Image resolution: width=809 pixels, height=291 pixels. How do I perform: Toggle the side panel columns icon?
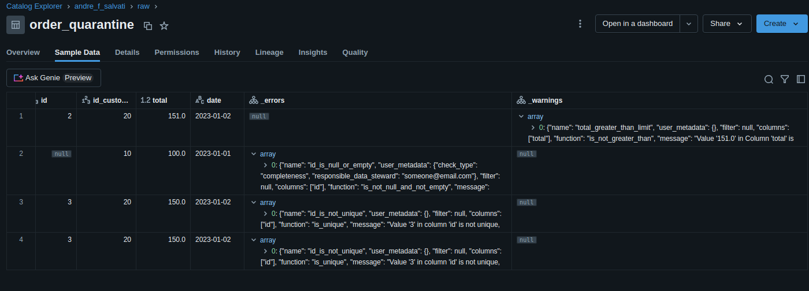tap(801, 79)
